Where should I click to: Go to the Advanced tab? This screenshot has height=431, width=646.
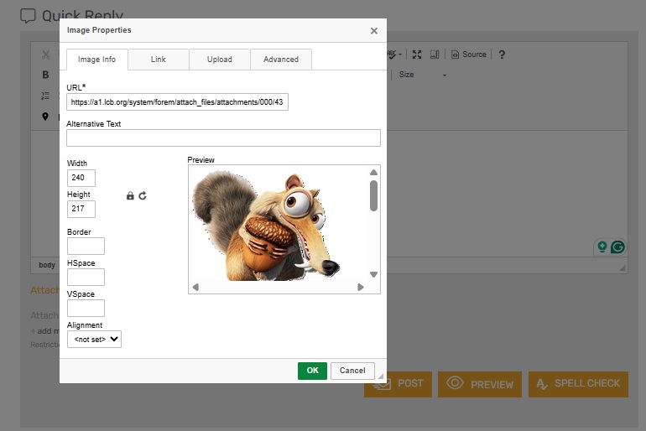tap(281, 60)
